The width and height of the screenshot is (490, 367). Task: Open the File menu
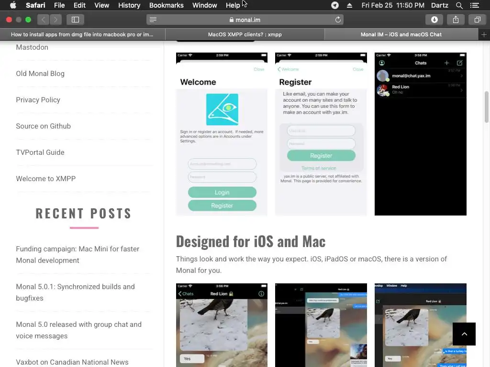[59, 5]
